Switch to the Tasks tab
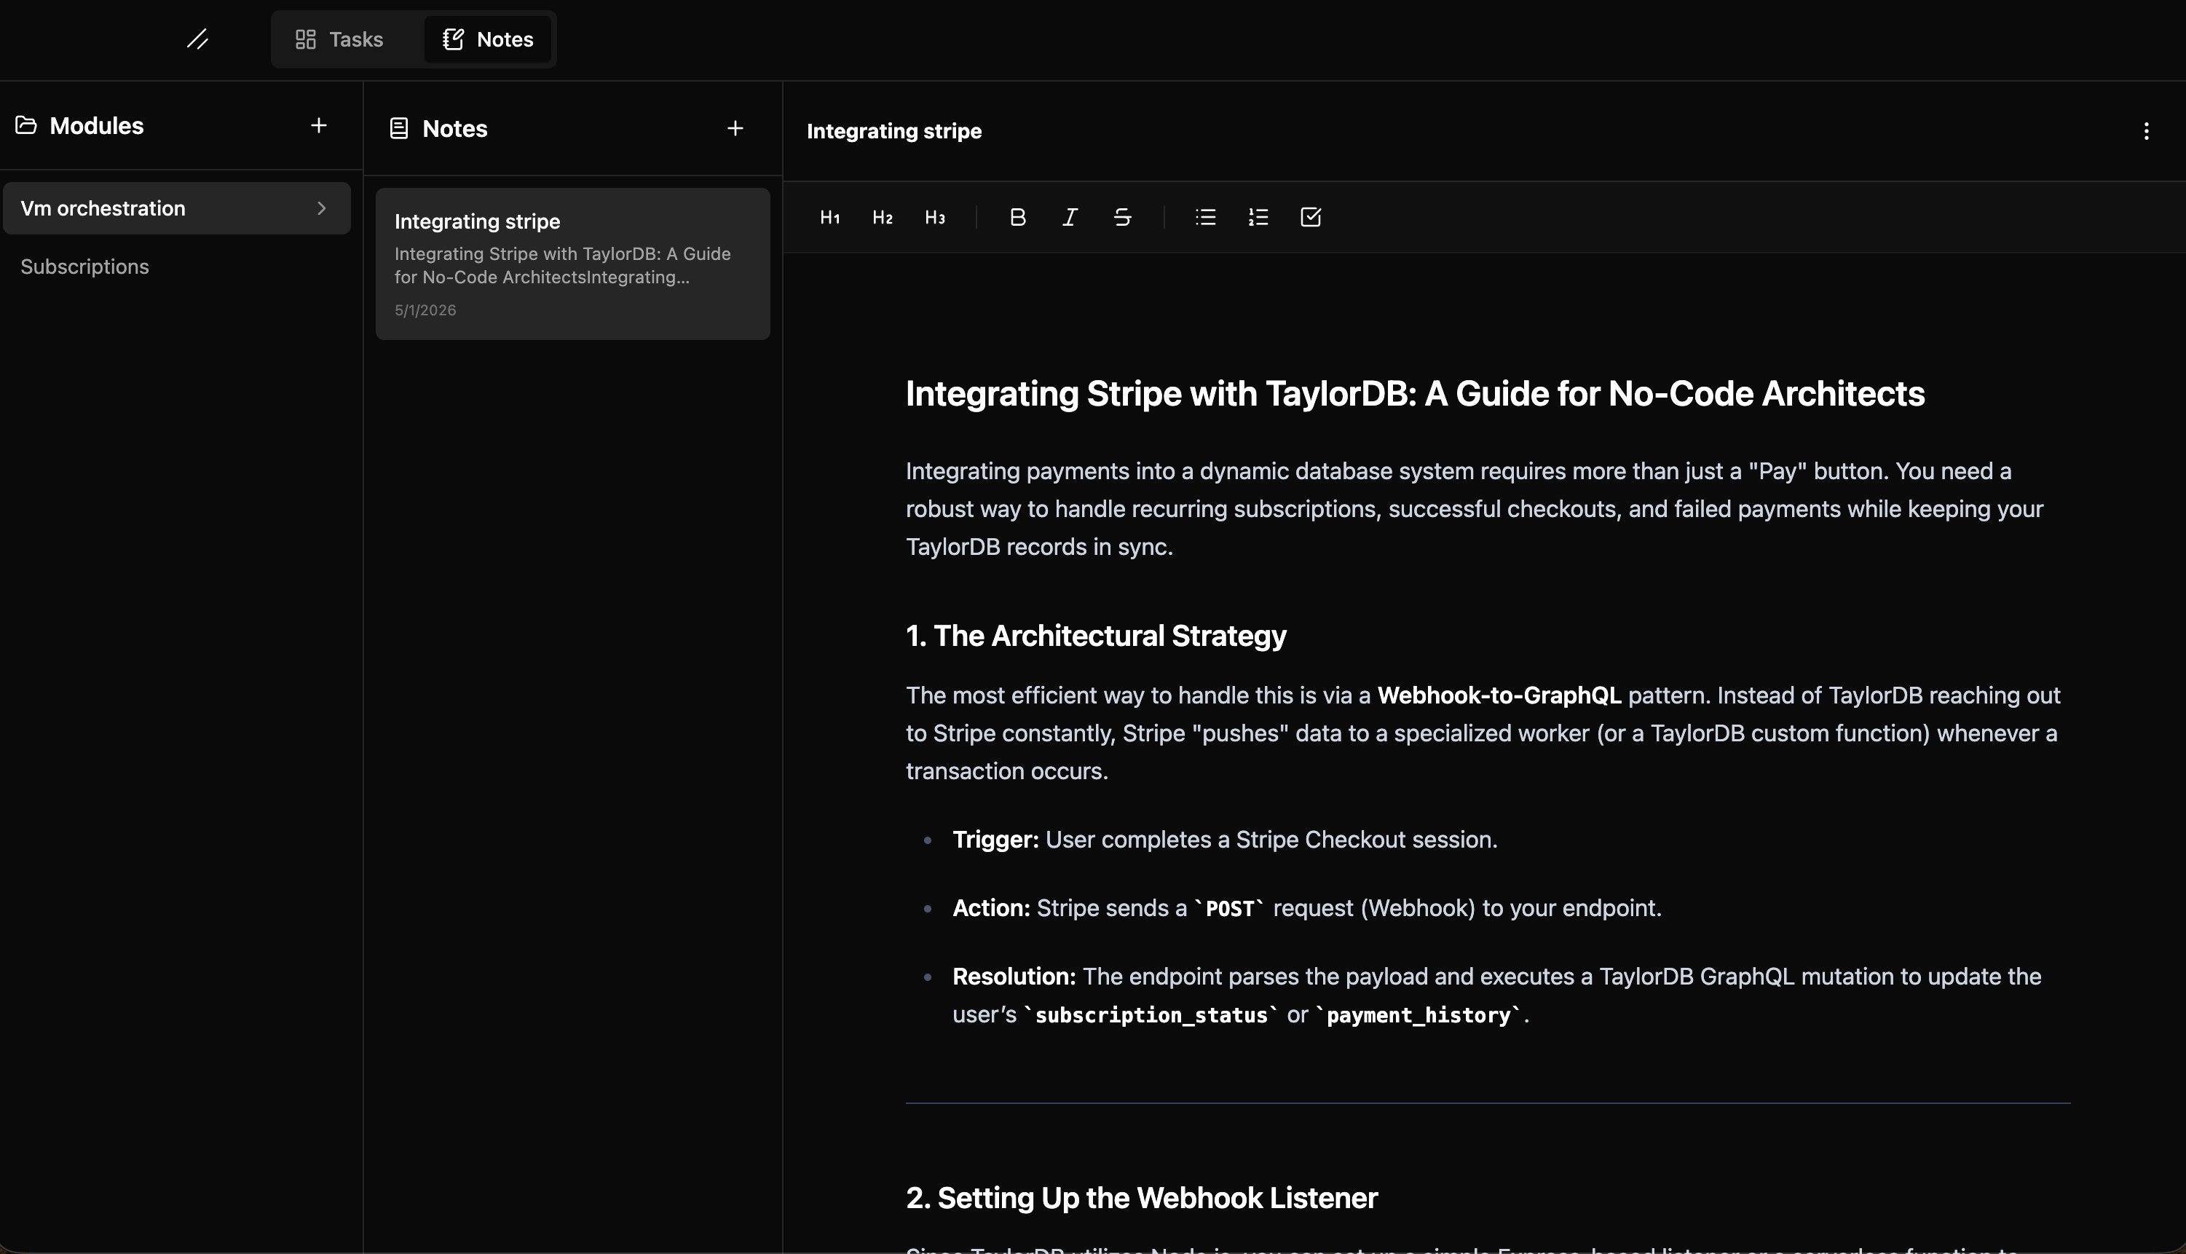Screen dimensions: 2186x1254 [x=339, y=39]
